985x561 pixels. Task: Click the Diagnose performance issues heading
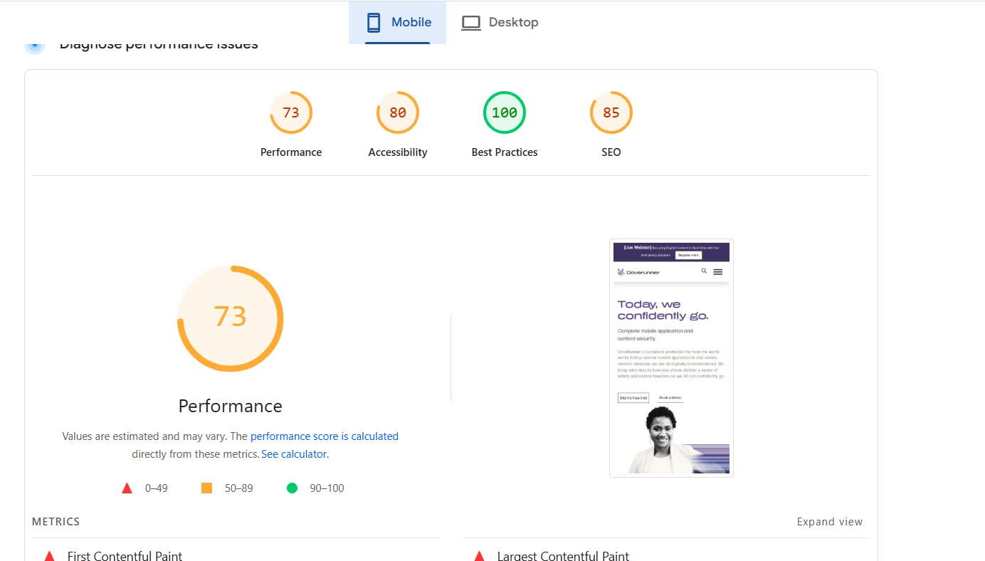[x=158, y=45]
